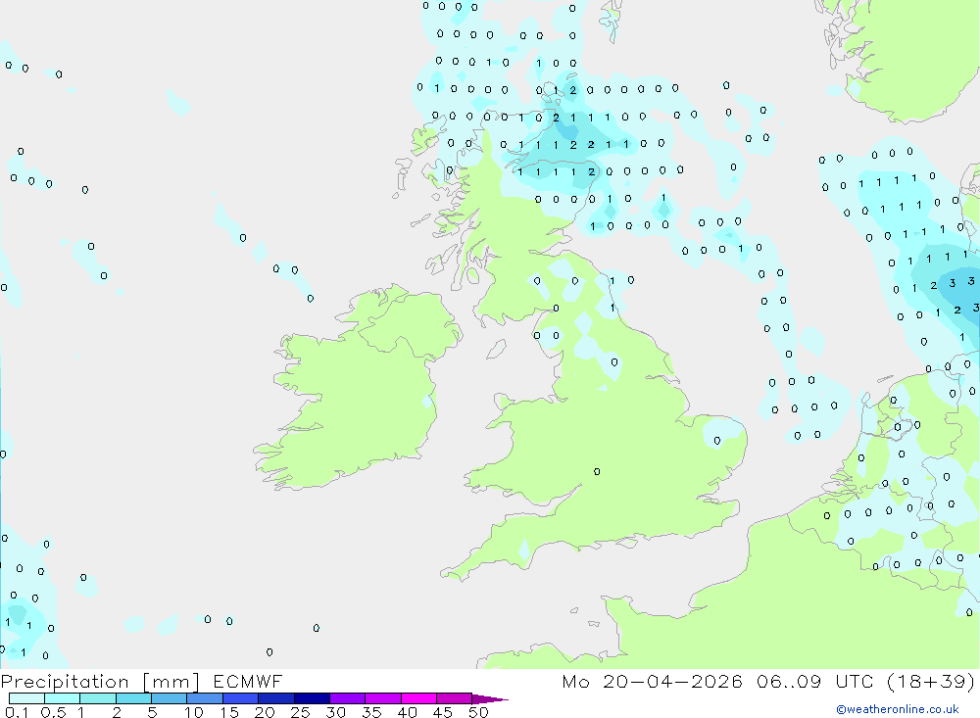
Task: Select the 45–50 mm legend swatch
Action: [454, 698]
